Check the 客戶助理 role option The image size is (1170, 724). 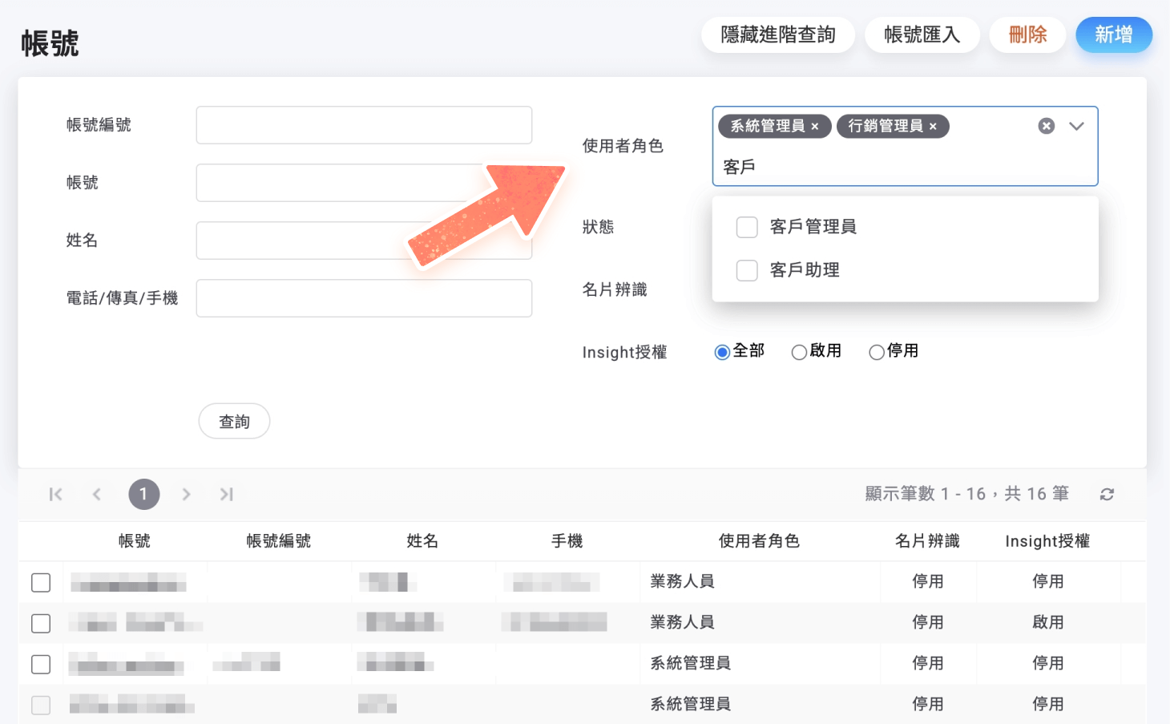pos(746,270)
